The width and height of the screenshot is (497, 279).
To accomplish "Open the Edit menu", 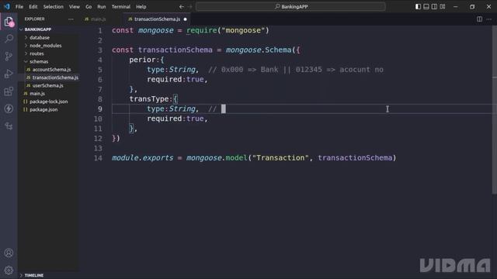I will click(33, 7).
